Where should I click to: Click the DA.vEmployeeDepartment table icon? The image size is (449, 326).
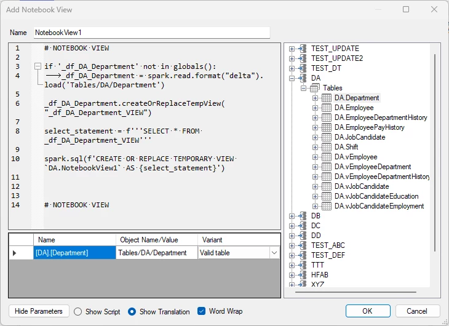coord(327,167)
